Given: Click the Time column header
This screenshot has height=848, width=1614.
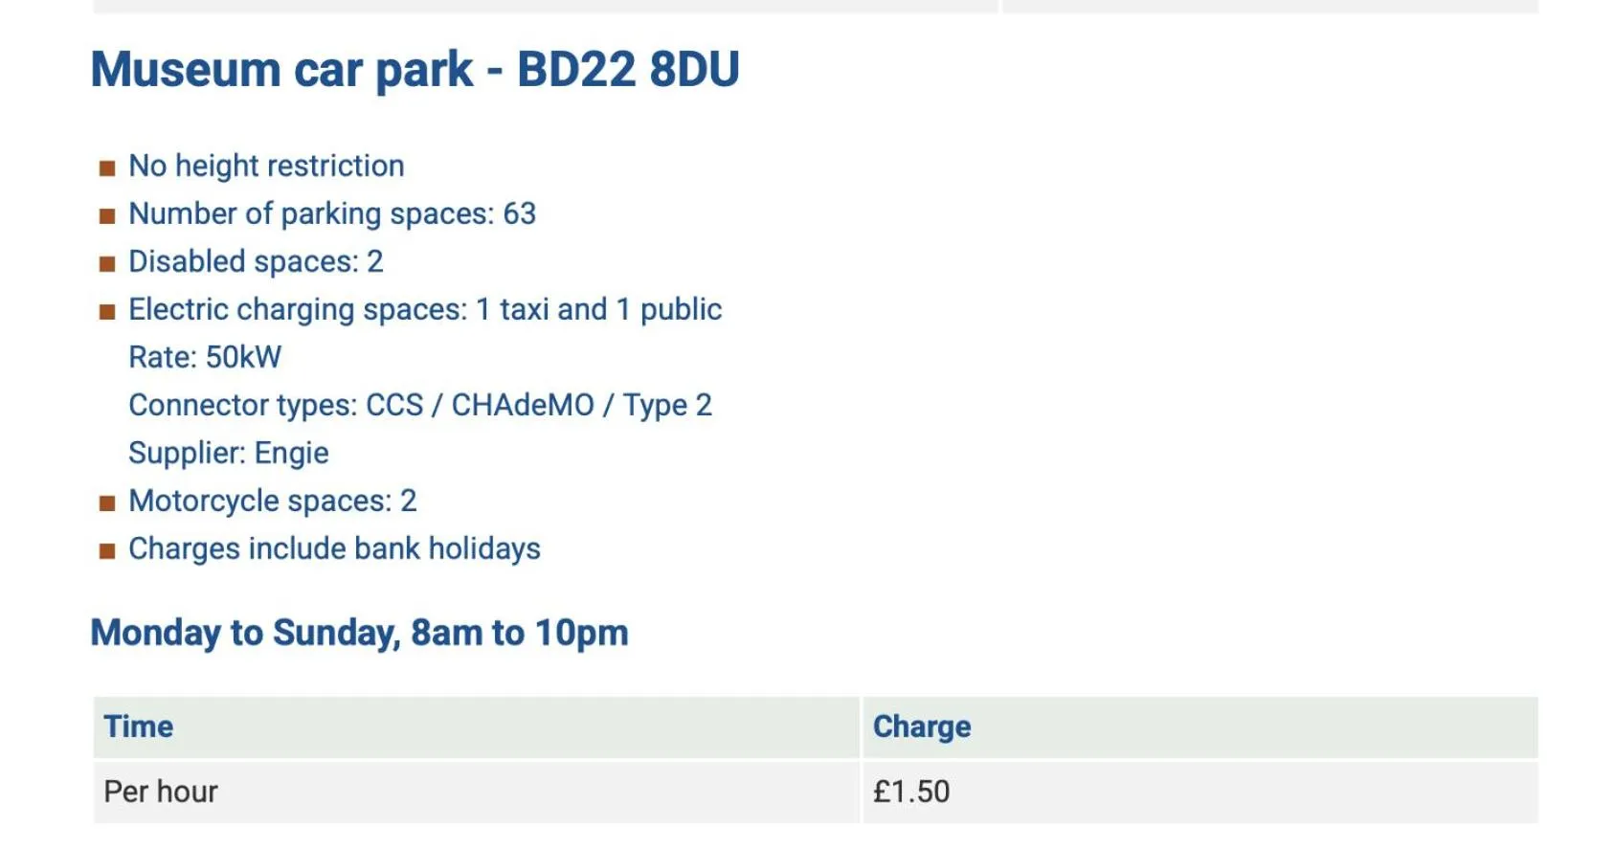Looking at the screenshot, I should tap(139, 726).
